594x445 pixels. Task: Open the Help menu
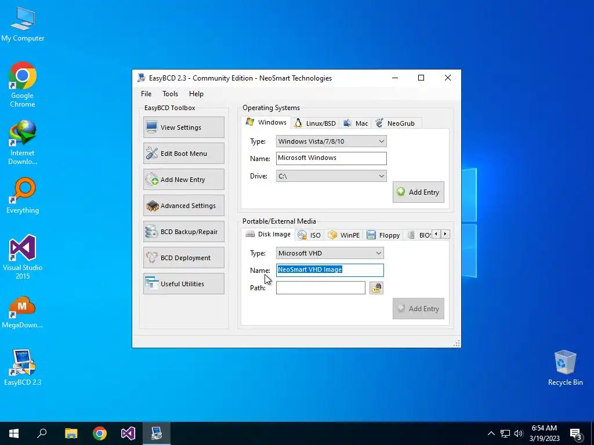(x=196, y=94)
